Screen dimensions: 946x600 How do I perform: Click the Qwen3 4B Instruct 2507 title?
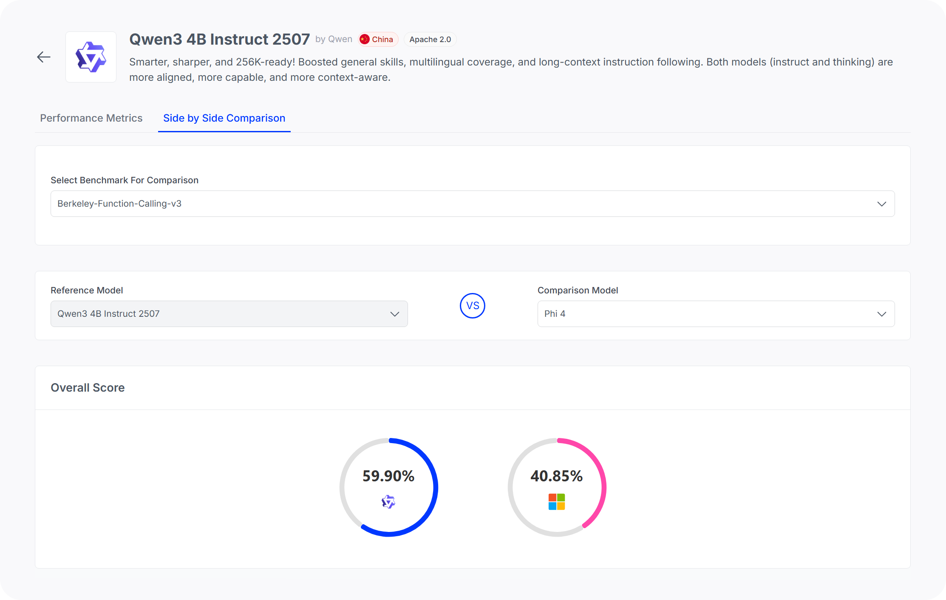(x=219, y=39)
